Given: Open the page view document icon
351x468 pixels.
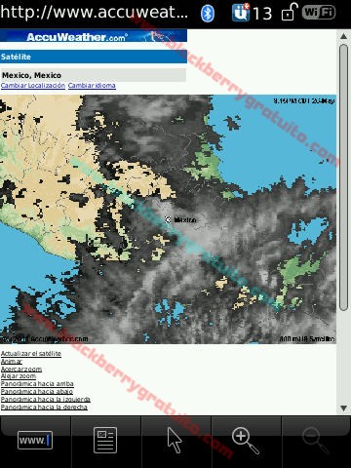Looking at the screenshot, I should point(105,441).
